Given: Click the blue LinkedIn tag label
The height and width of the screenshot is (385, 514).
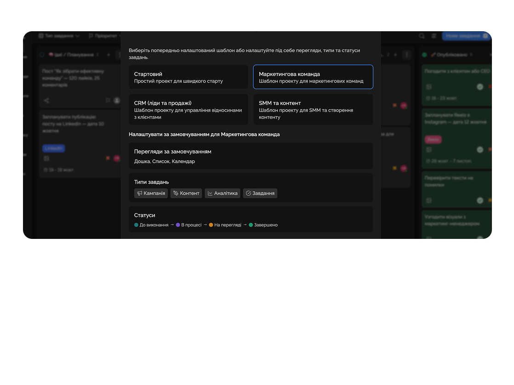Looking at the screenshot, I should click(54, 148).
